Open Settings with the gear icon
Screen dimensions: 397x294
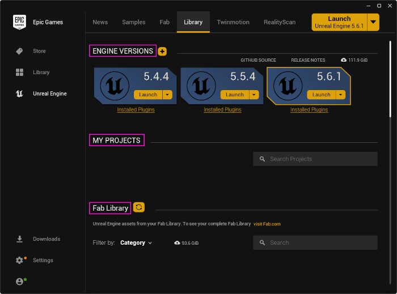point(19,261)
